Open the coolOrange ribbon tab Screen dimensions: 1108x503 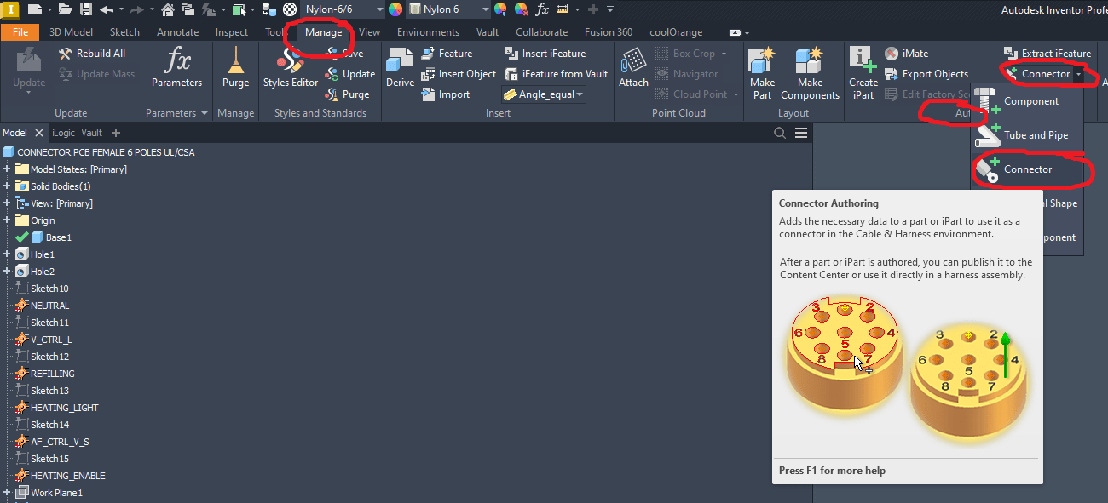(x=676, y=32)
